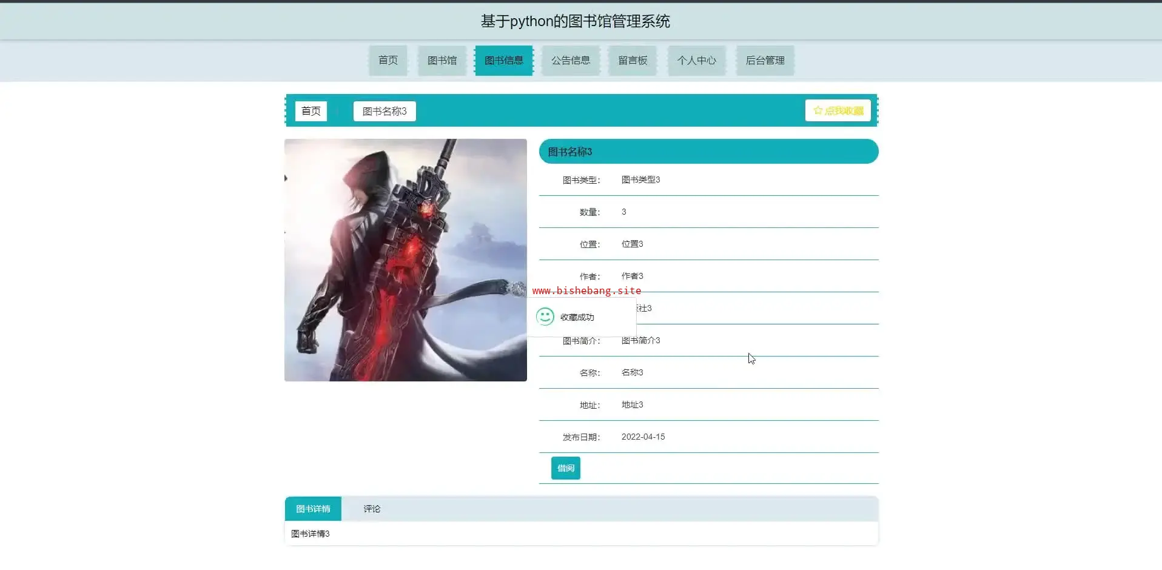Select the highlighted 图书信息 navigation item

click(503, 61)
